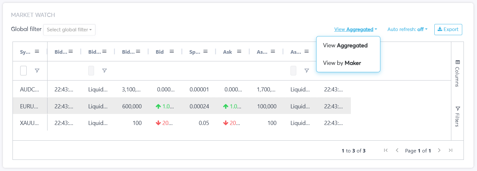Go to the first page arrow
Screen dimensions: 477x171
point(386,150)
